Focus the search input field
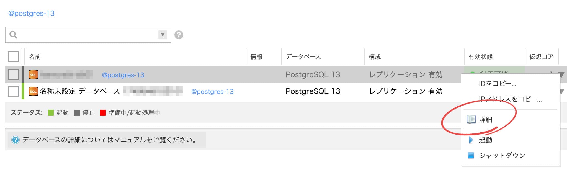This screenshot has width=567, height=180. [x=88, y=35]
